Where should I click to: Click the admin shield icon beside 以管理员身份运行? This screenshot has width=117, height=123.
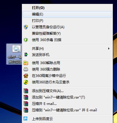click(26, 27)
